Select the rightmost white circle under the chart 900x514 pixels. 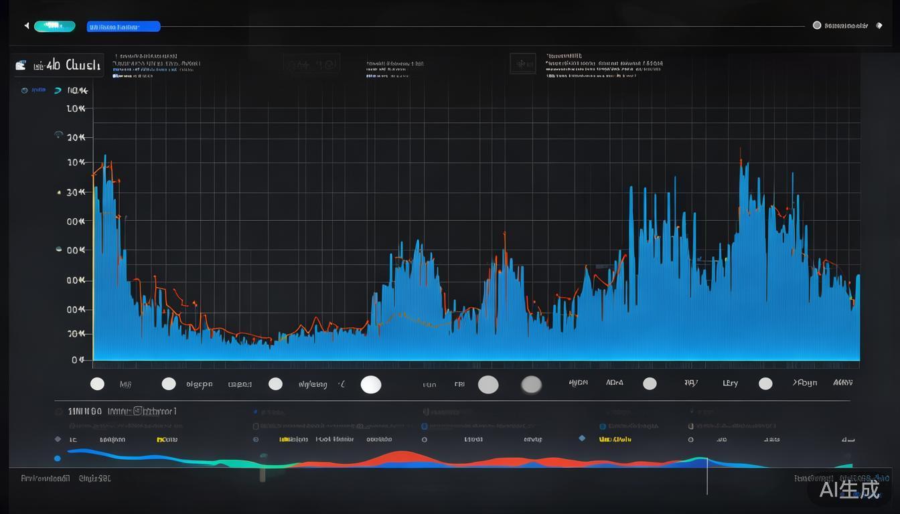(765, 383)
